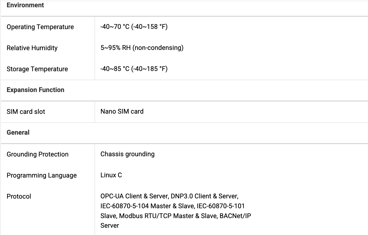Select the Protocol row label
The height and width of the screenshot is (235, 368).
[19, 197]
